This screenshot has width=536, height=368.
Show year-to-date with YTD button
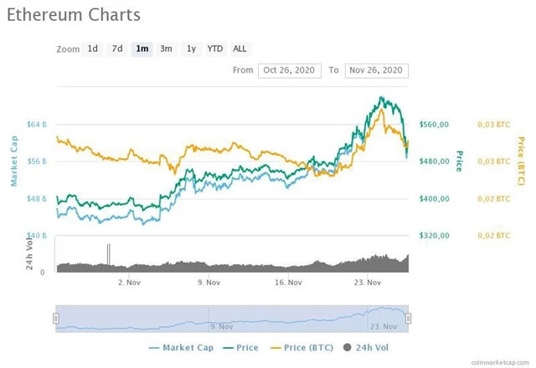point(215,49)
